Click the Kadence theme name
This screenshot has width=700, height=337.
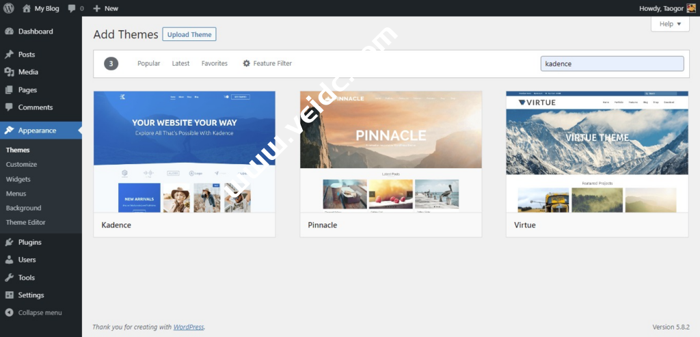pos(116,225)
